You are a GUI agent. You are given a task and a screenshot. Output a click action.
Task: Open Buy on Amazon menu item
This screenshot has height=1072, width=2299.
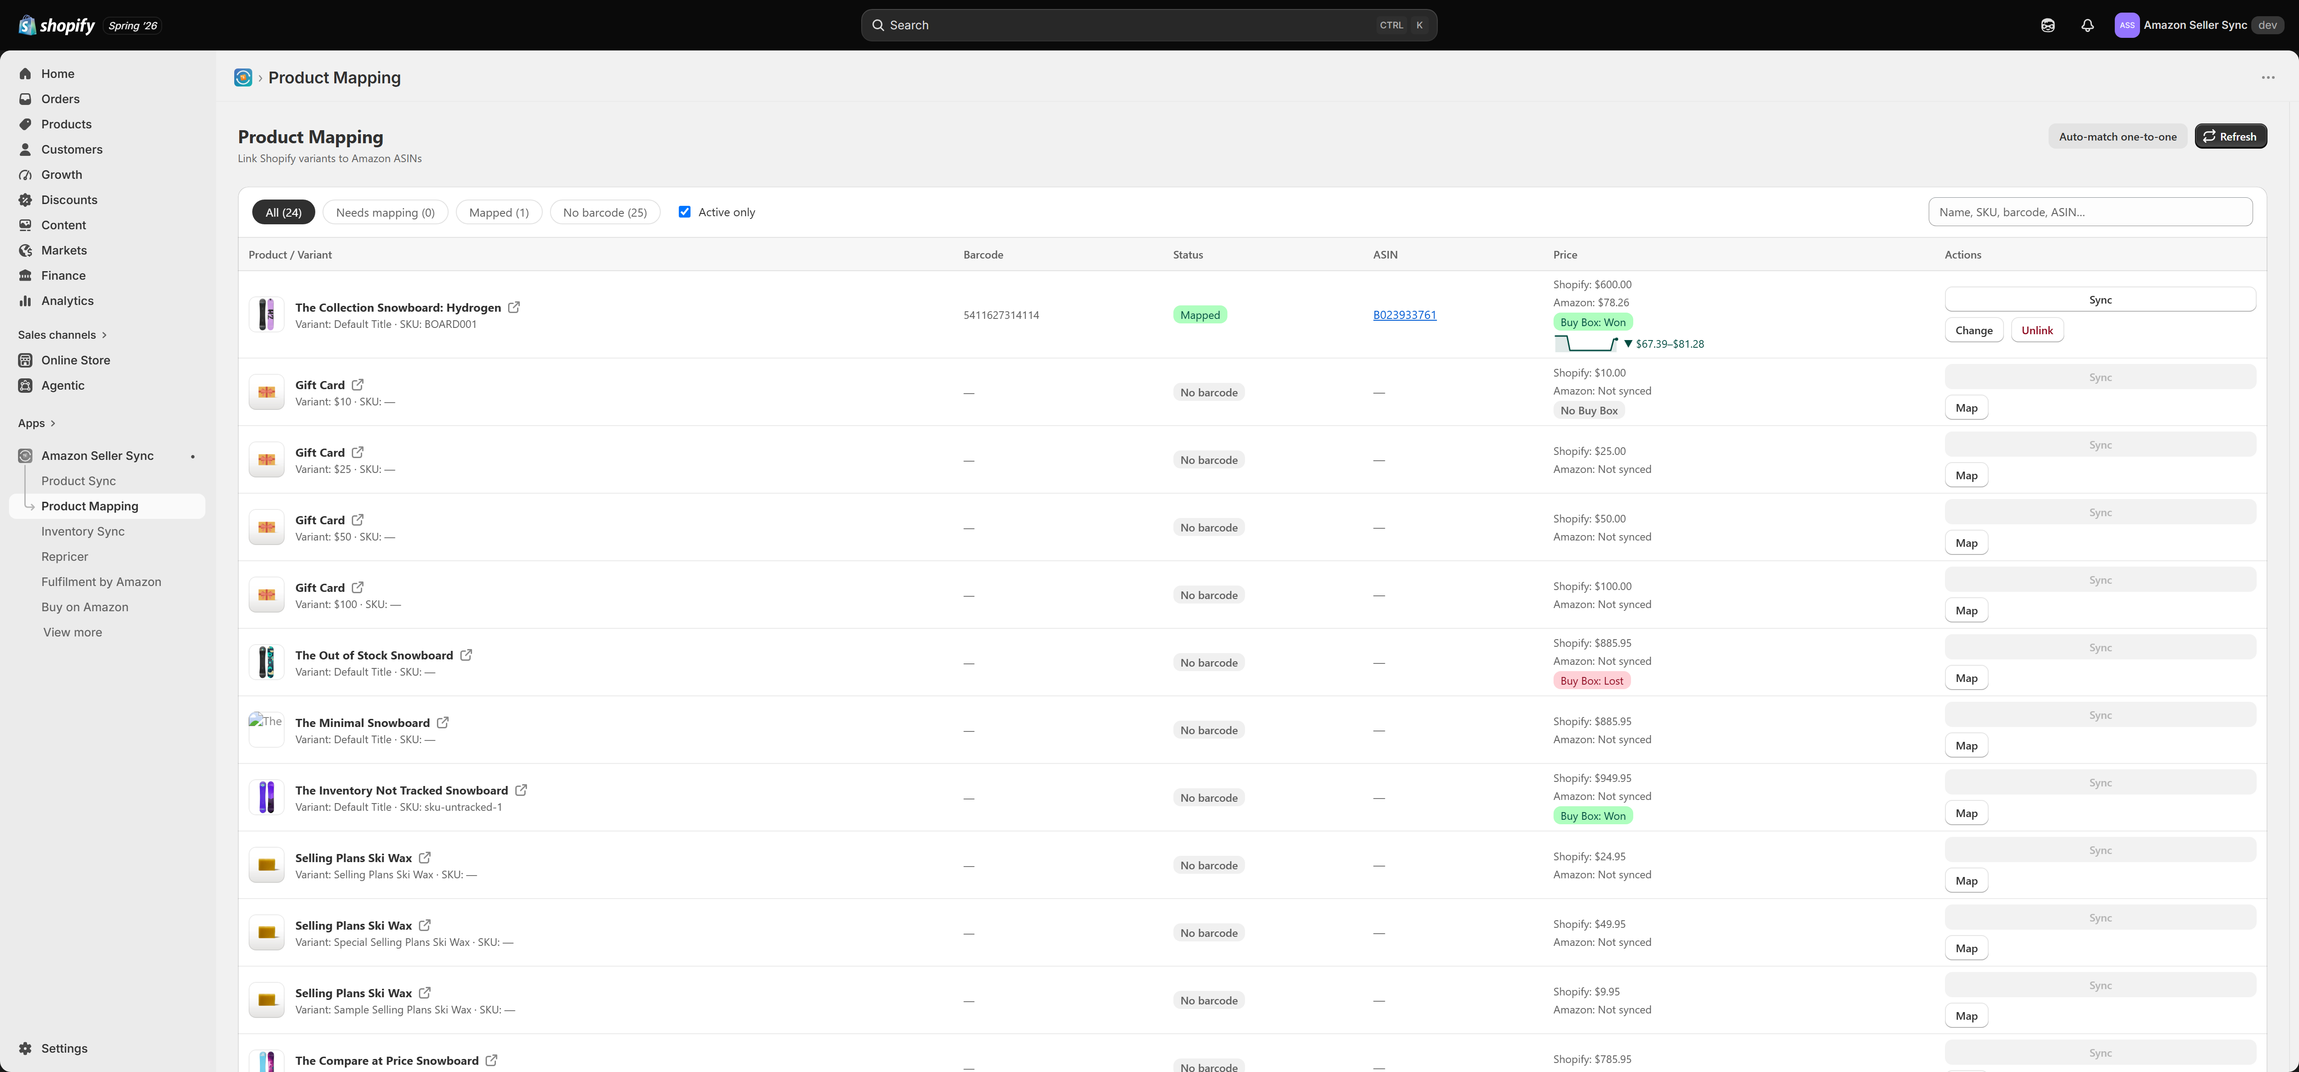85,607
